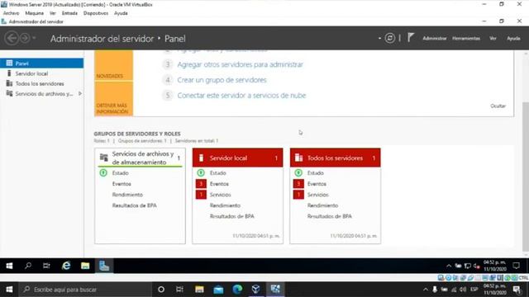Open the Herramientas menu
This screenshot has width=529, height=297.
point(466,39)
